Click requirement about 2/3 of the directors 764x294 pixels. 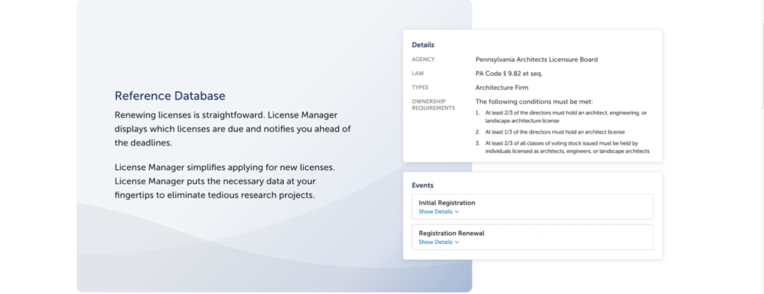click(566, 116)
